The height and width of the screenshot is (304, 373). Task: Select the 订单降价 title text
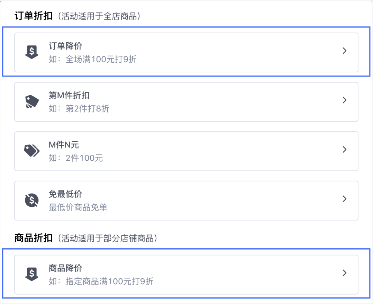coord(65,46)
